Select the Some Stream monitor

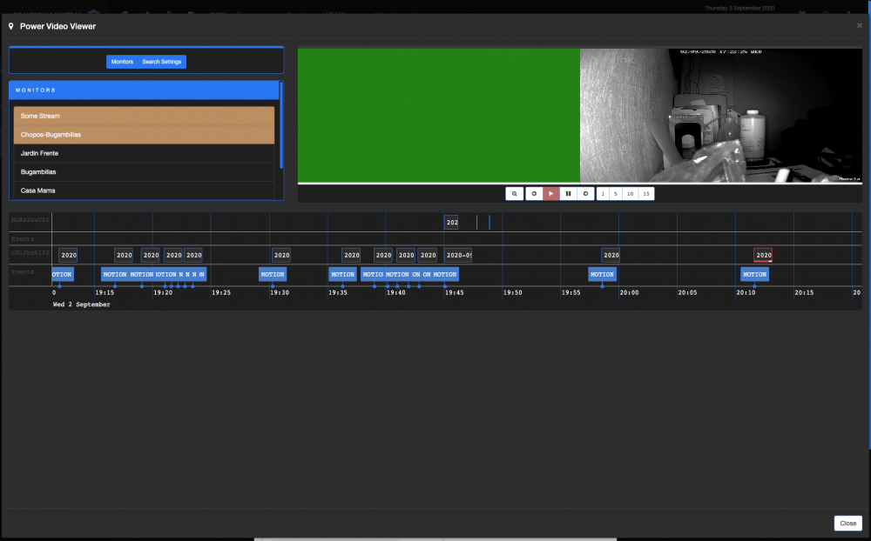[x=144, y=116]
